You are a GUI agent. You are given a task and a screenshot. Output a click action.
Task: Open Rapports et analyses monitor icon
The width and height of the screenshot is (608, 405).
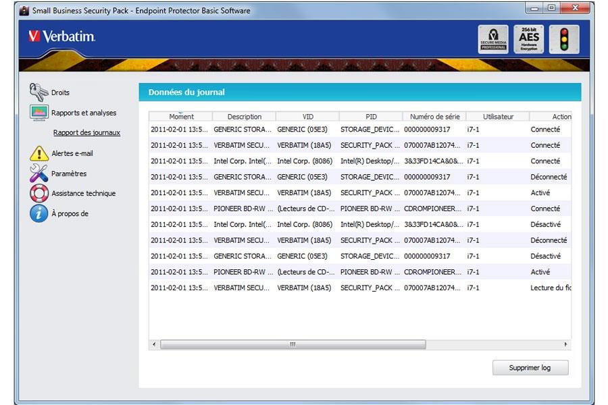[39, 113]
